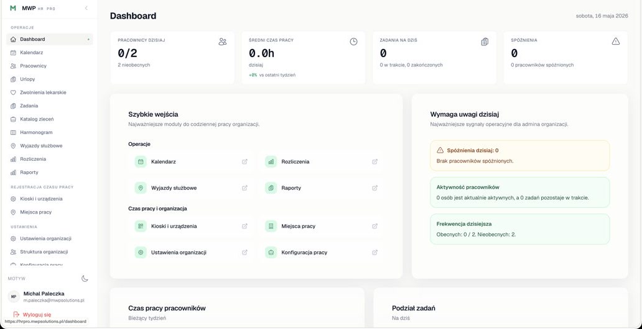Viewport: 642px width, 329px height.
Task: Click user name Michal Paleczka
Action: pyautogui.click(x=44, y=294)
